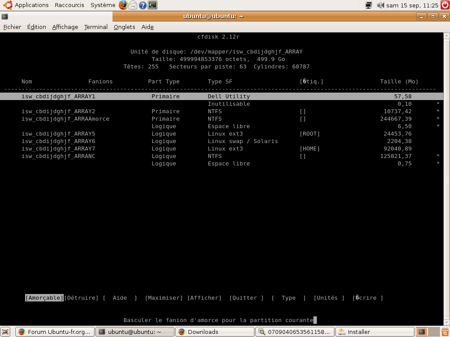Viewport: 450px width, 337px height.
Task: Click the Détruire option in cfdisk
Action: click(81, 298)
